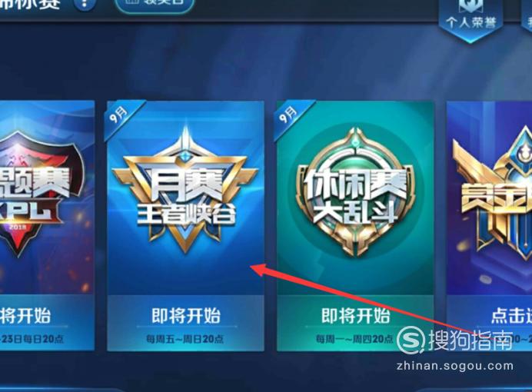Open the partially visible badge beside 个人荣誉
The image size is (532, 392).
coord(527,17)
